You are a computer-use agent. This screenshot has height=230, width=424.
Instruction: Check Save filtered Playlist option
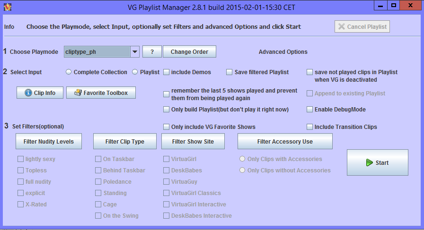230,72
